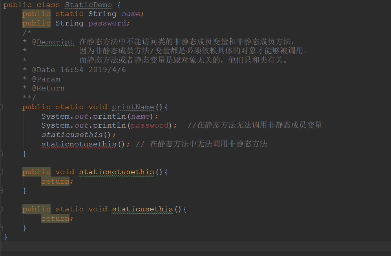
Task: Click the @Date 16:54 2019/4/6 line
Action: (x=79, y=70)
